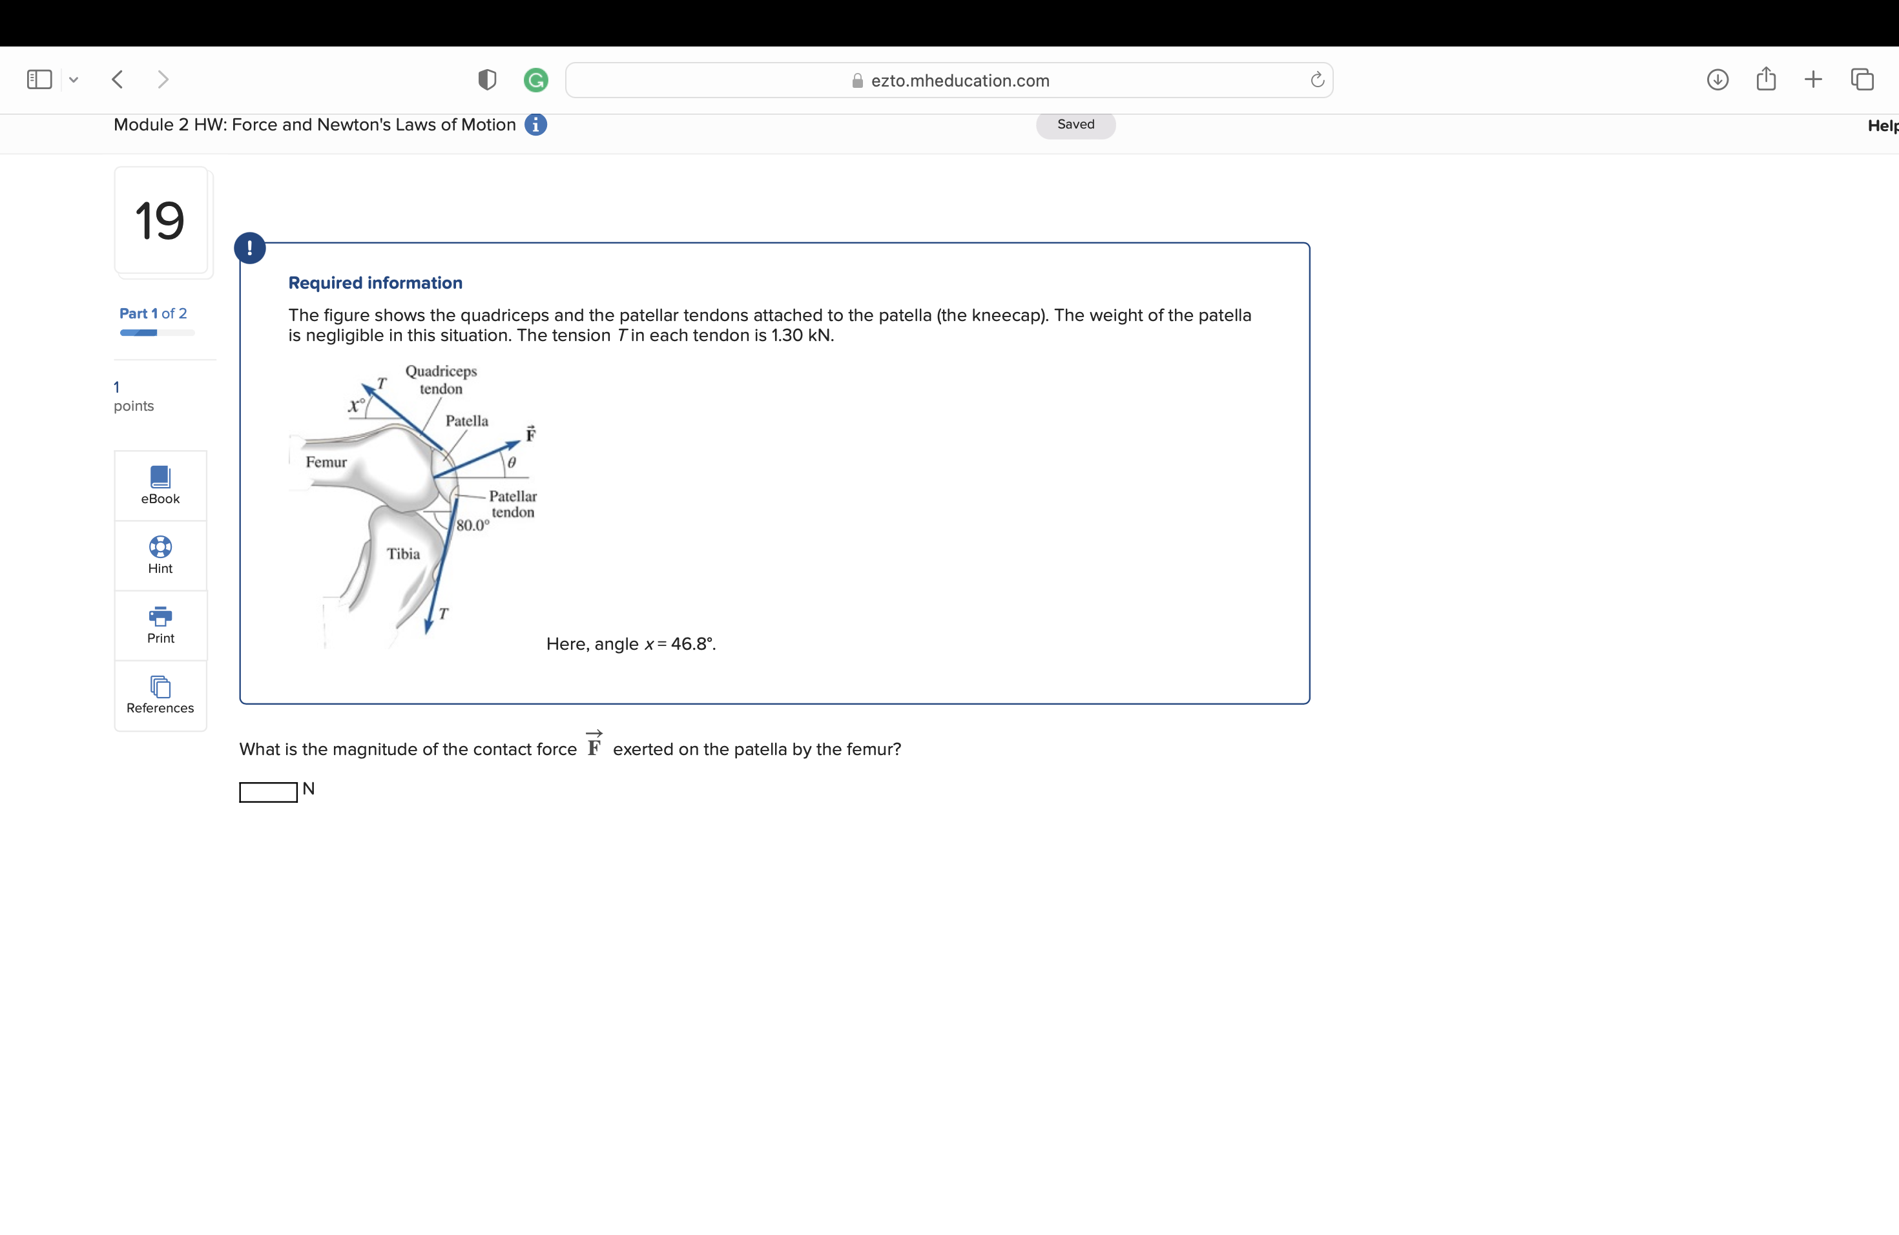Click the Part 1 of 2 progress bar
1899x1235 pixels.
pyautogui.click(x=157, y=333)
